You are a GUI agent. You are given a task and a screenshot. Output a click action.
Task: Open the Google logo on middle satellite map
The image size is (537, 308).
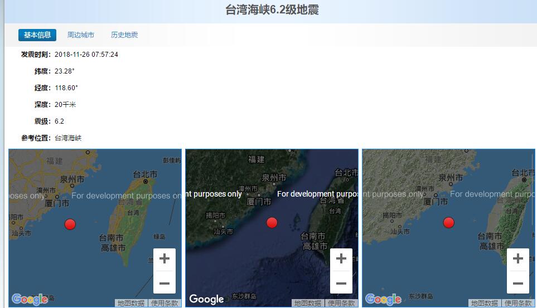pos(206,299)
